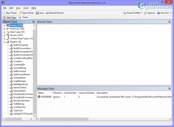Open the Edit menu
This screenshot has width=174, height=127.
(x=11, y=8)
